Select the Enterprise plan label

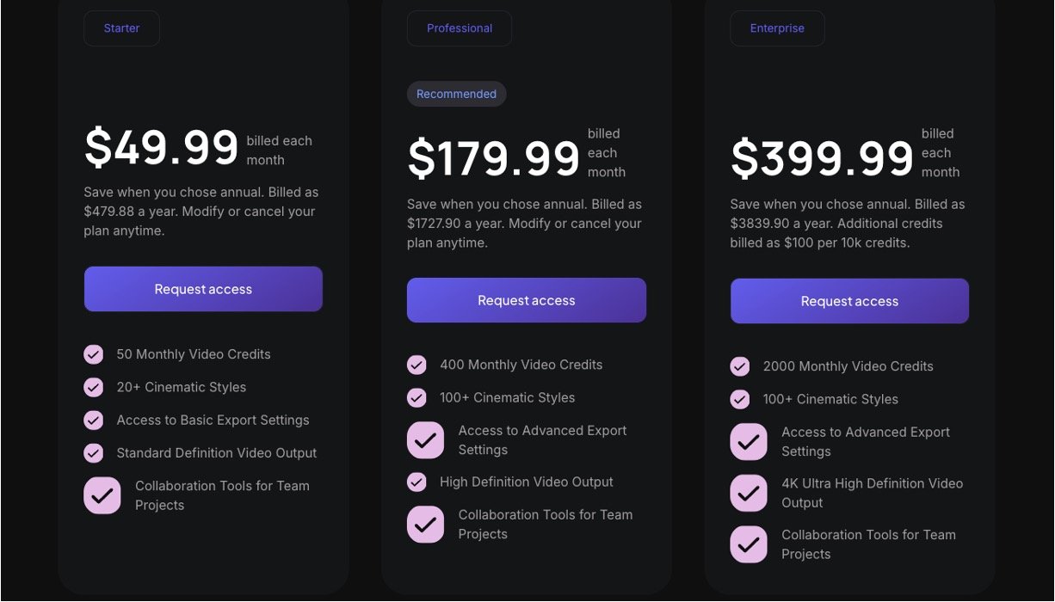point(777,28)
